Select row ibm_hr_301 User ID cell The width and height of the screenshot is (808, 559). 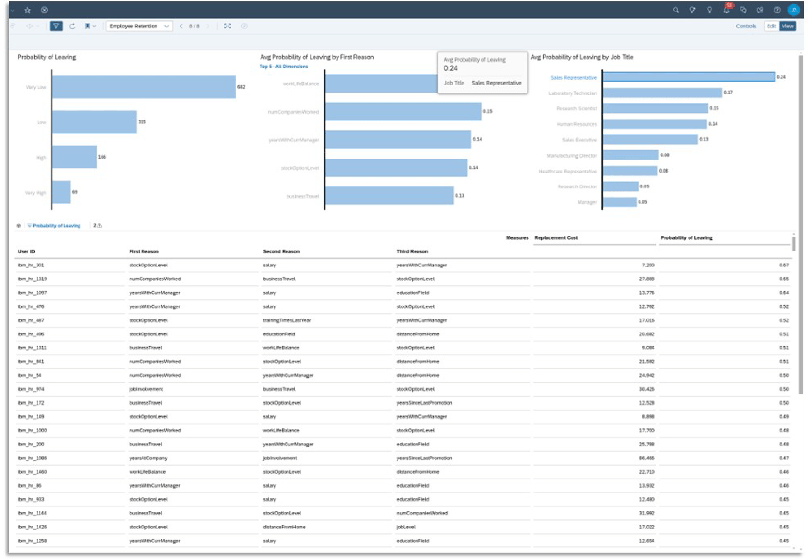31,265
